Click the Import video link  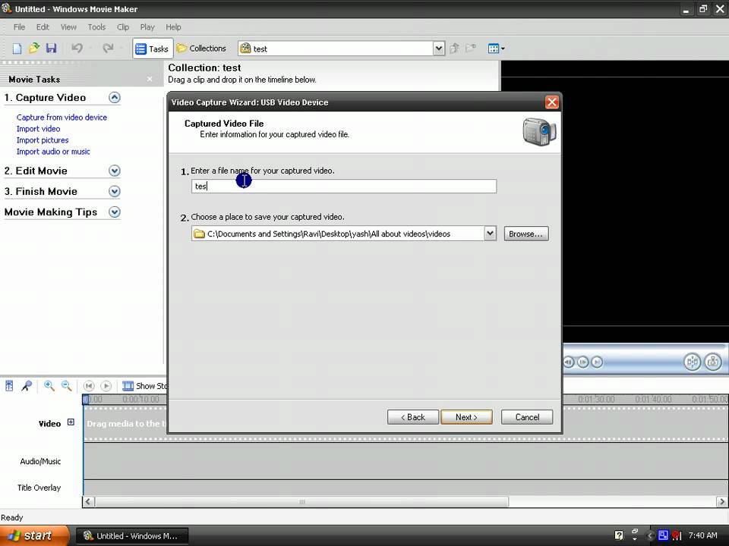[x=38, y=129]
